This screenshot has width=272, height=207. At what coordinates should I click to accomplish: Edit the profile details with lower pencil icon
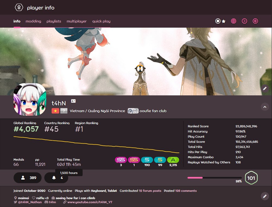265,196
